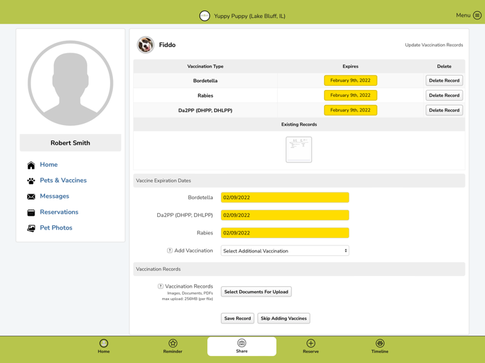Click the Add Vaccination help icon
Image resolution: width=485 pixels, height=363 pixels.
tap(170, 250)
